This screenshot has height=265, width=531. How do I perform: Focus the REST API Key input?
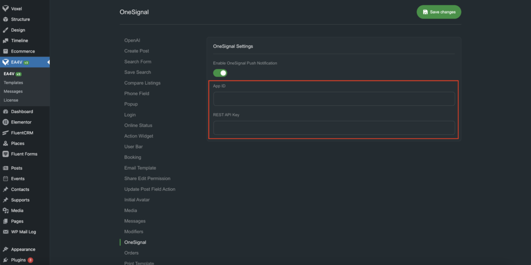coord(334,128)
